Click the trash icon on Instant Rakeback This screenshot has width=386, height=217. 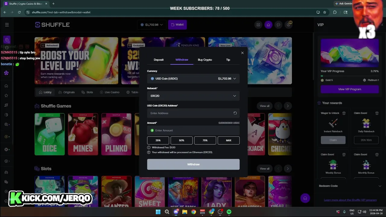344,113
